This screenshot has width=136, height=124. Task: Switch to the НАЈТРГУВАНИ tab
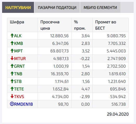tap(18, 7)
